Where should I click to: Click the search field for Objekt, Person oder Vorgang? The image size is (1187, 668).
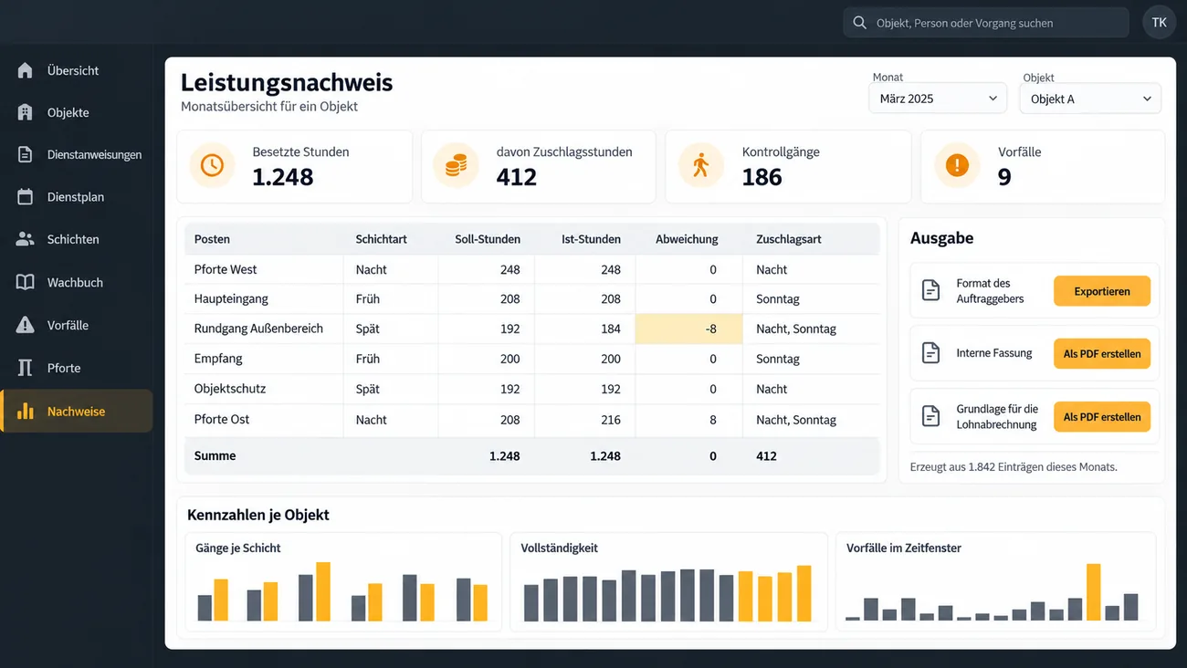click(986, 23)
